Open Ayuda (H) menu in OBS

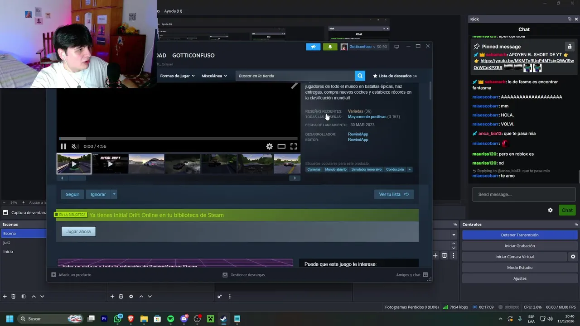click(173, 11)
